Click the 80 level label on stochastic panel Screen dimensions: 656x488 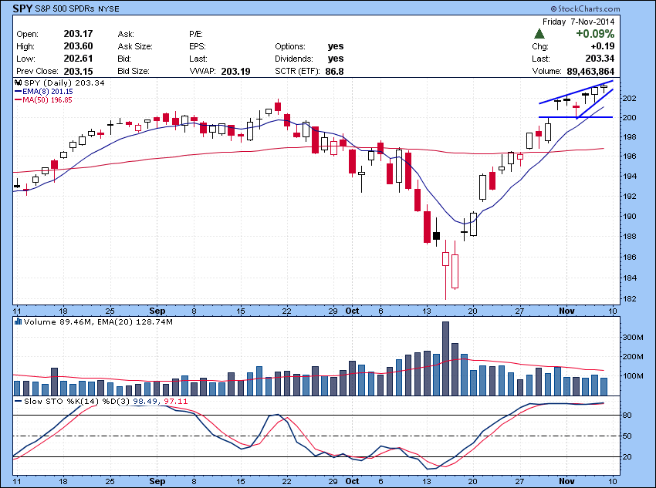pos(627,415)
